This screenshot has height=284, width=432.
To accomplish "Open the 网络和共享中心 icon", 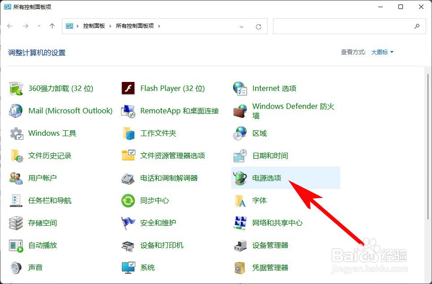I will 240,223.
